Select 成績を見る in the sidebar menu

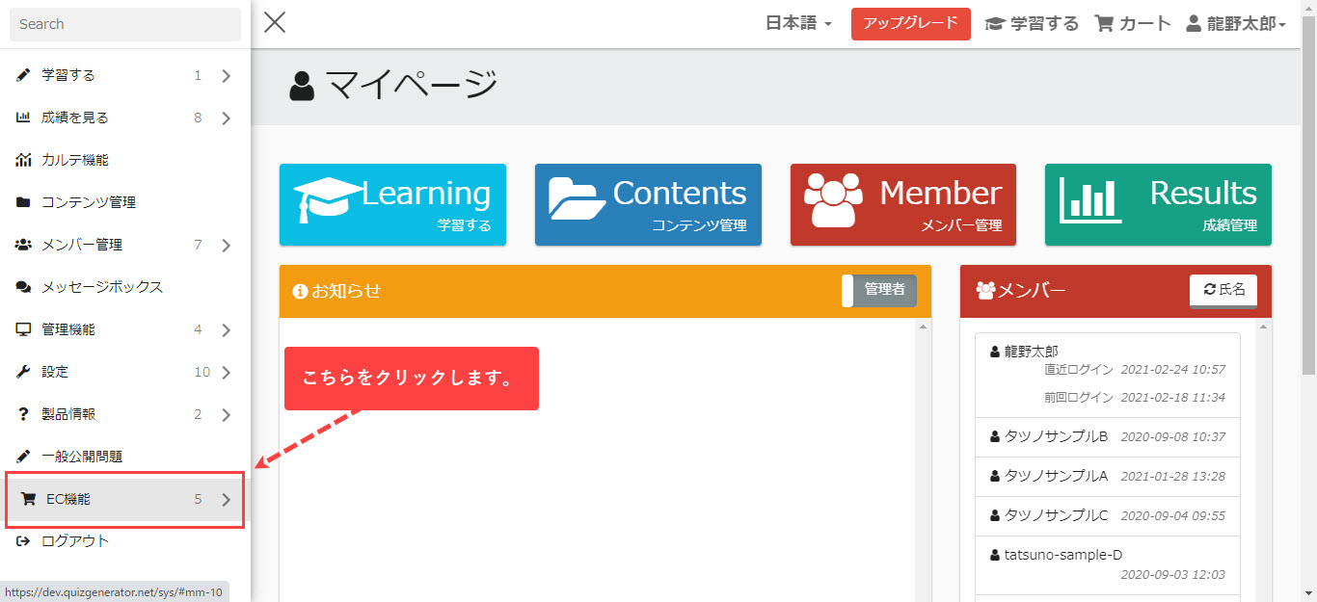75,118
